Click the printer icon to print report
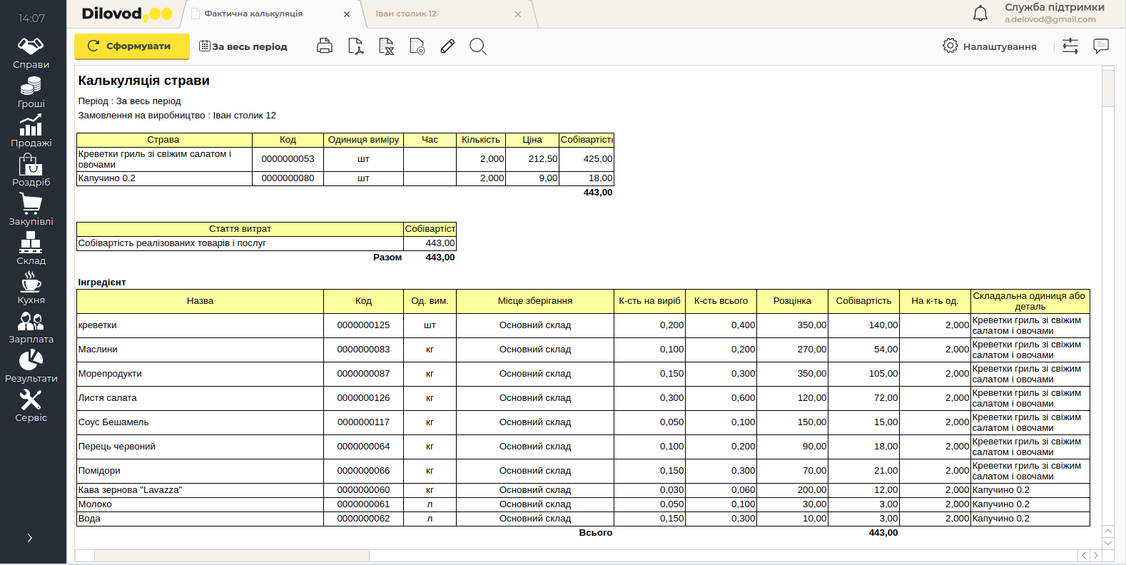The width and height of the screenshot is (1126, 565). [325, 46]
